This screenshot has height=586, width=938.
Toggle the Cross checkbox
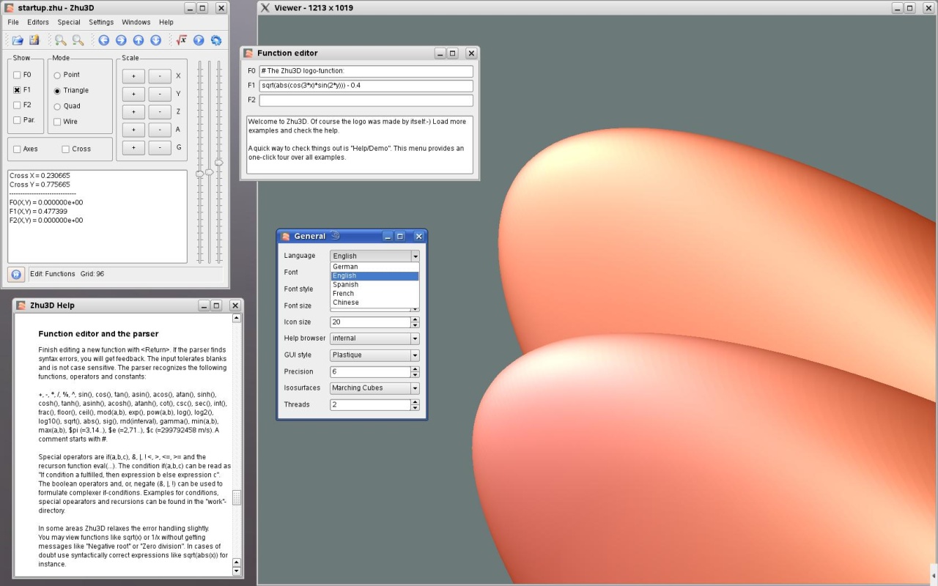point(66,149)
